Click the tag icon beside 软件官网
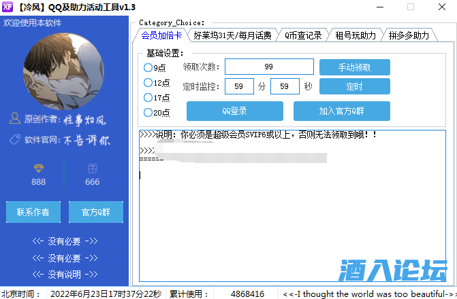This screenshot has height=299, width=457. 15,139
